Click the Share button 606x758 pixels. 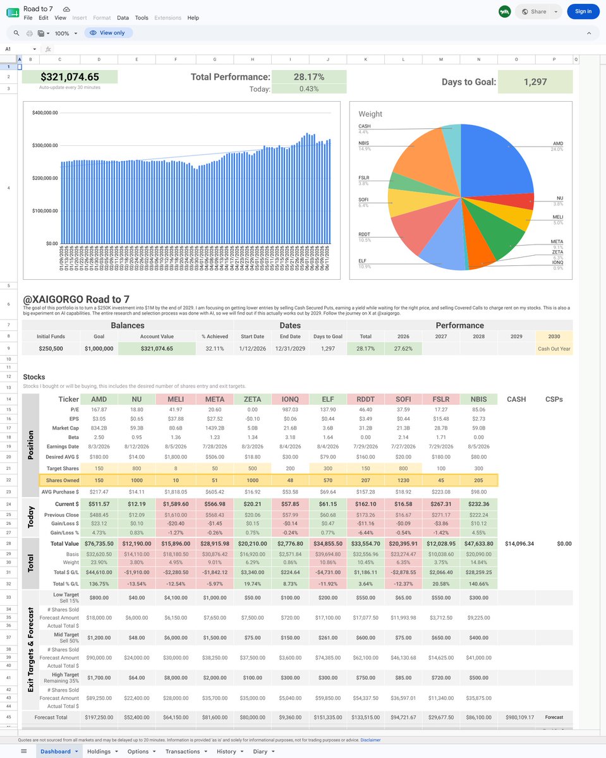tap(533, 11)
